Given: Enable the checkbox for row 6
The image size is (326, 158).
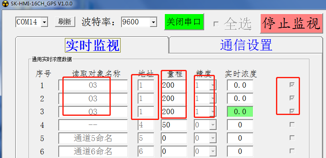Looking at the screenshot, I should tap(292, 151).
